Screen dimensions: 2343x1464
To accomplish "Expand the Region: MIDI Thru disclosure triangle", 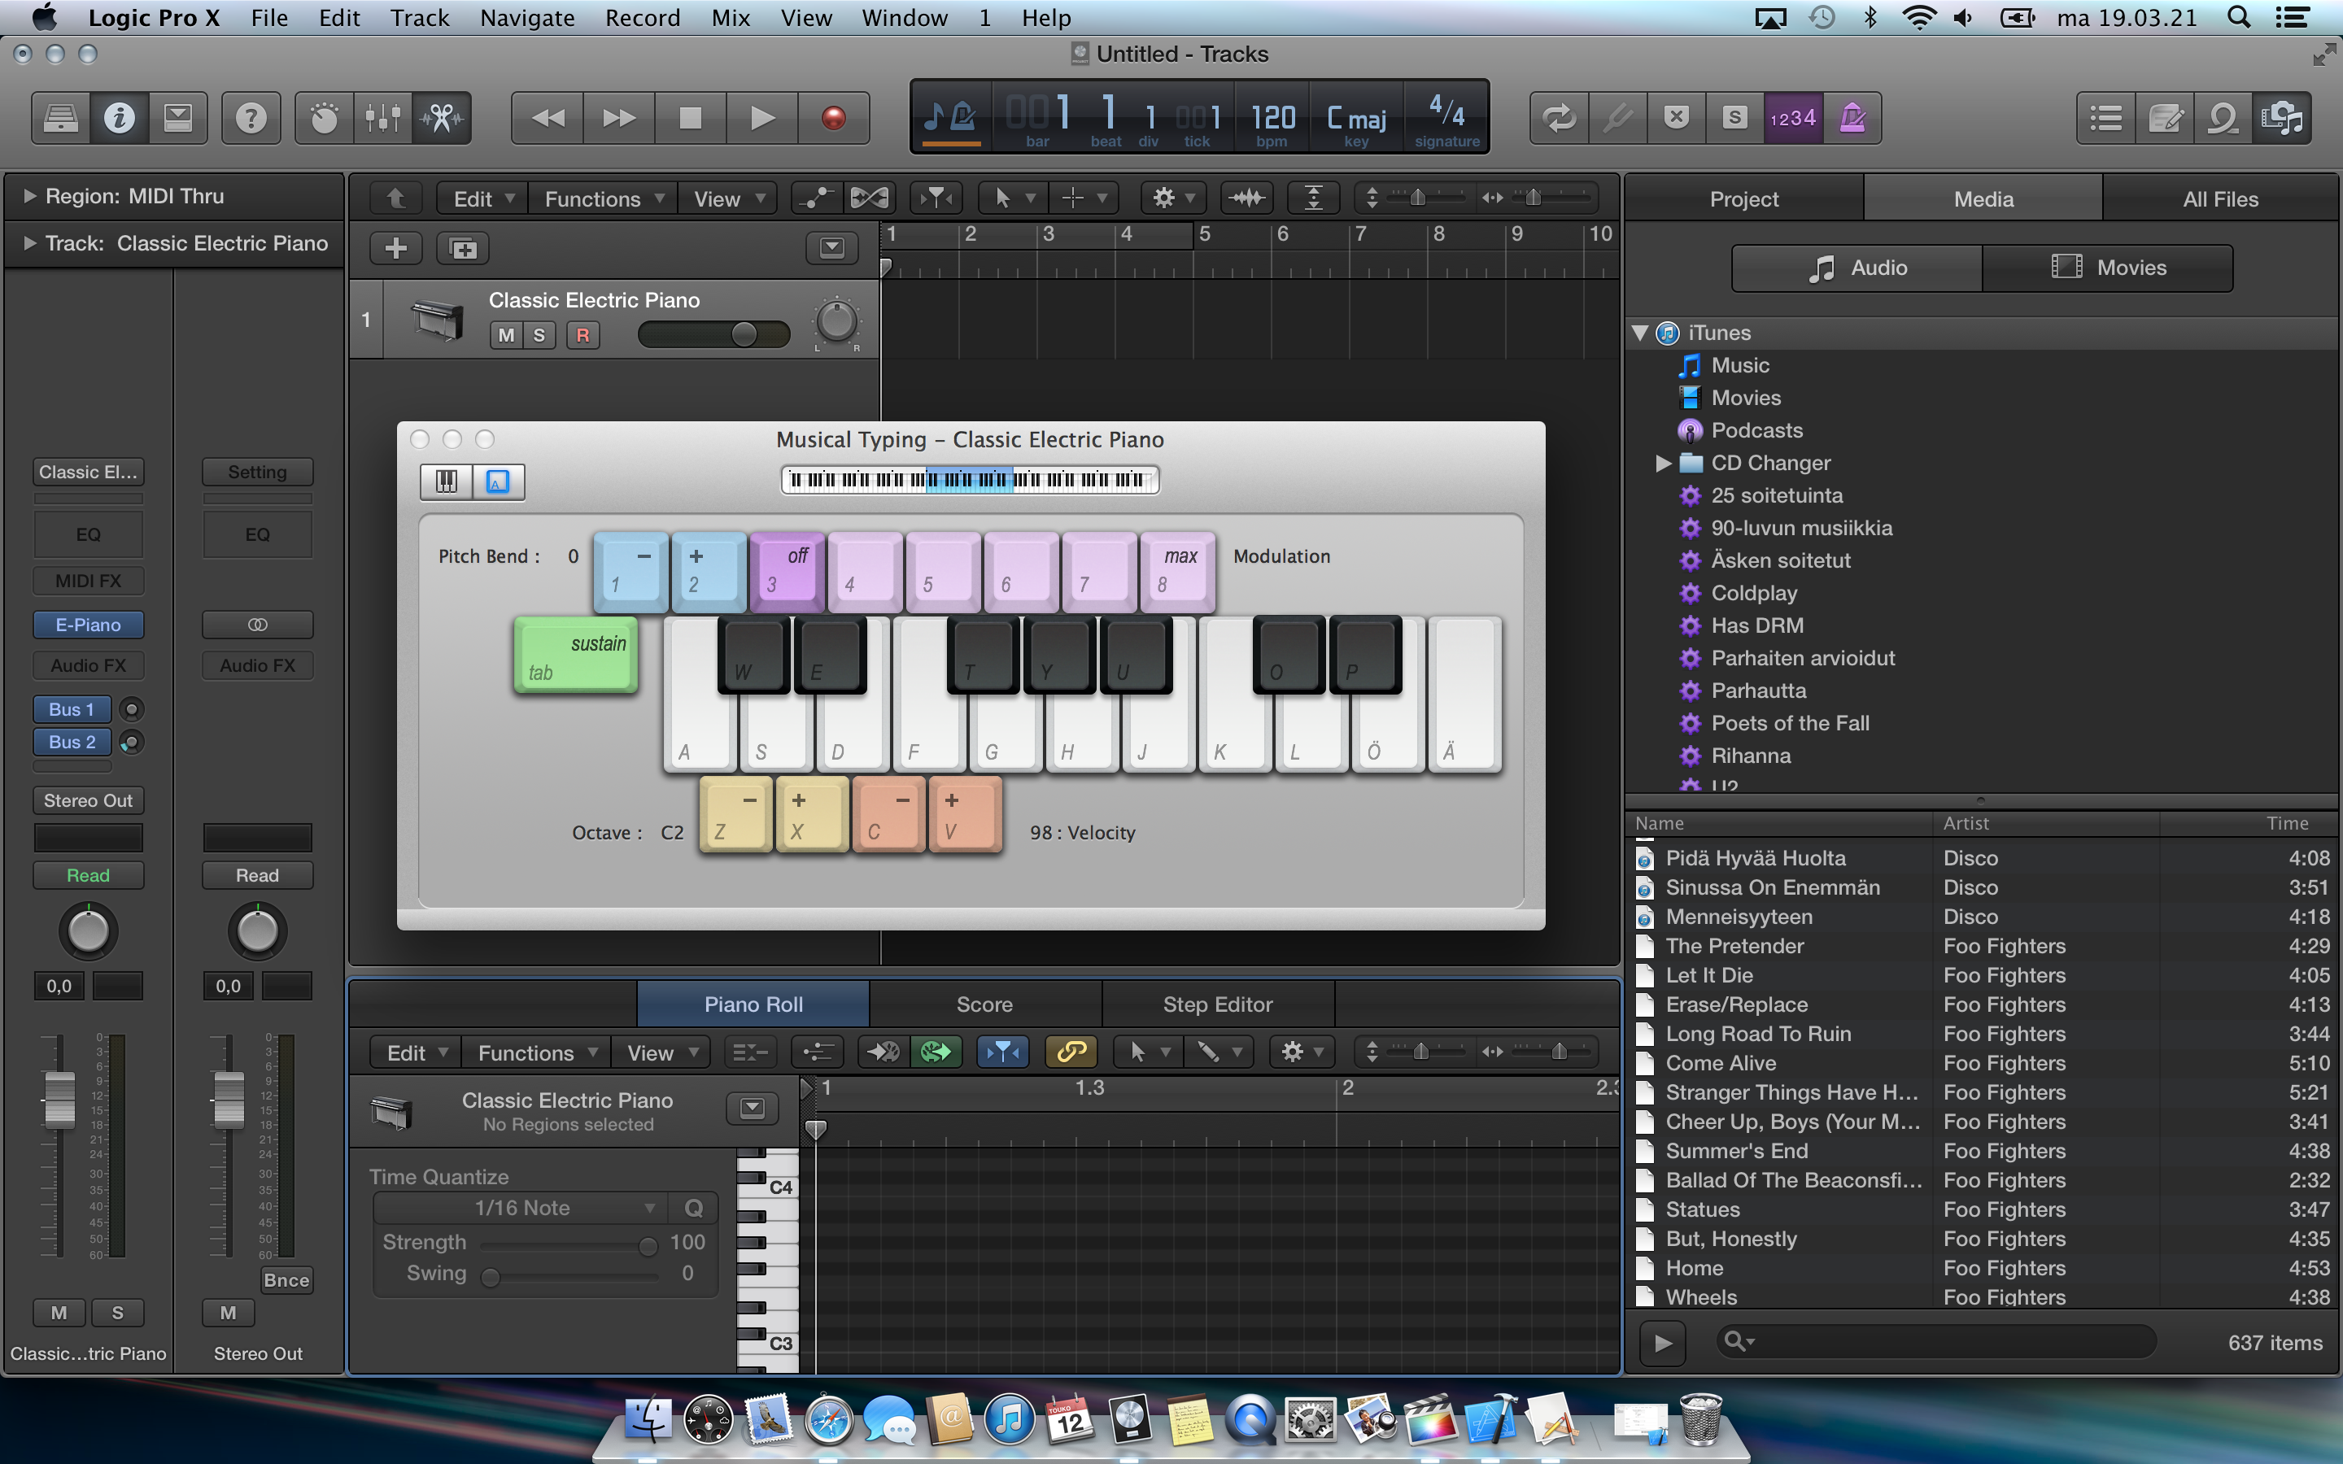I will 29,195.
